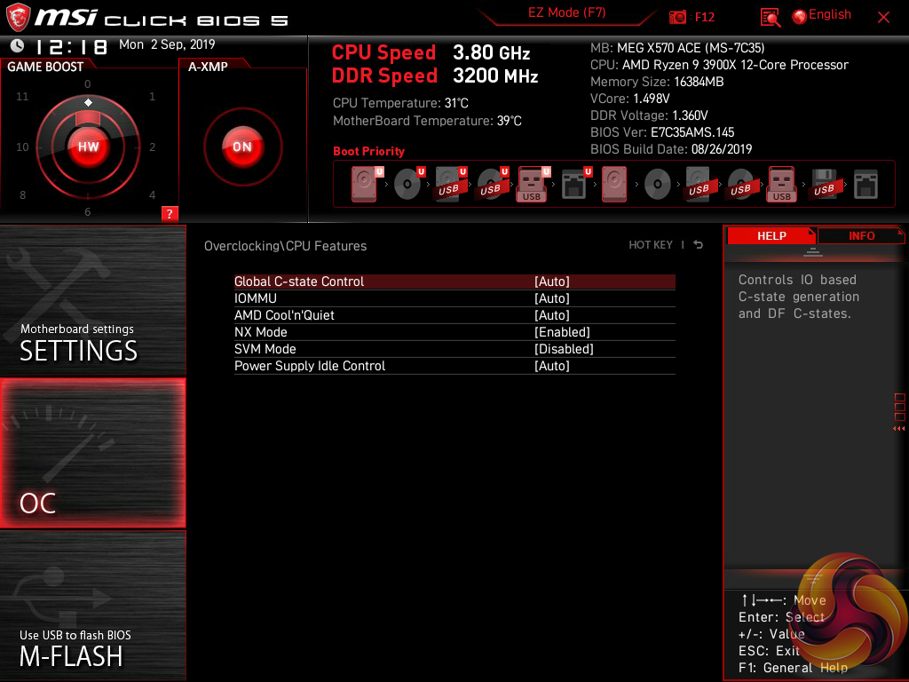Click the red X to exit BIOS
909x682 pixels.
883,18
